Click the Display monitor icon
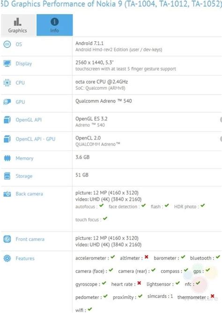Viewport: 222px width, 313px height. [x=7, y=63]
